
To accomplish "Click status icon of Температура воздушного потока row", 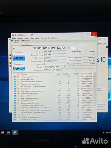I will tap(15, 105).
